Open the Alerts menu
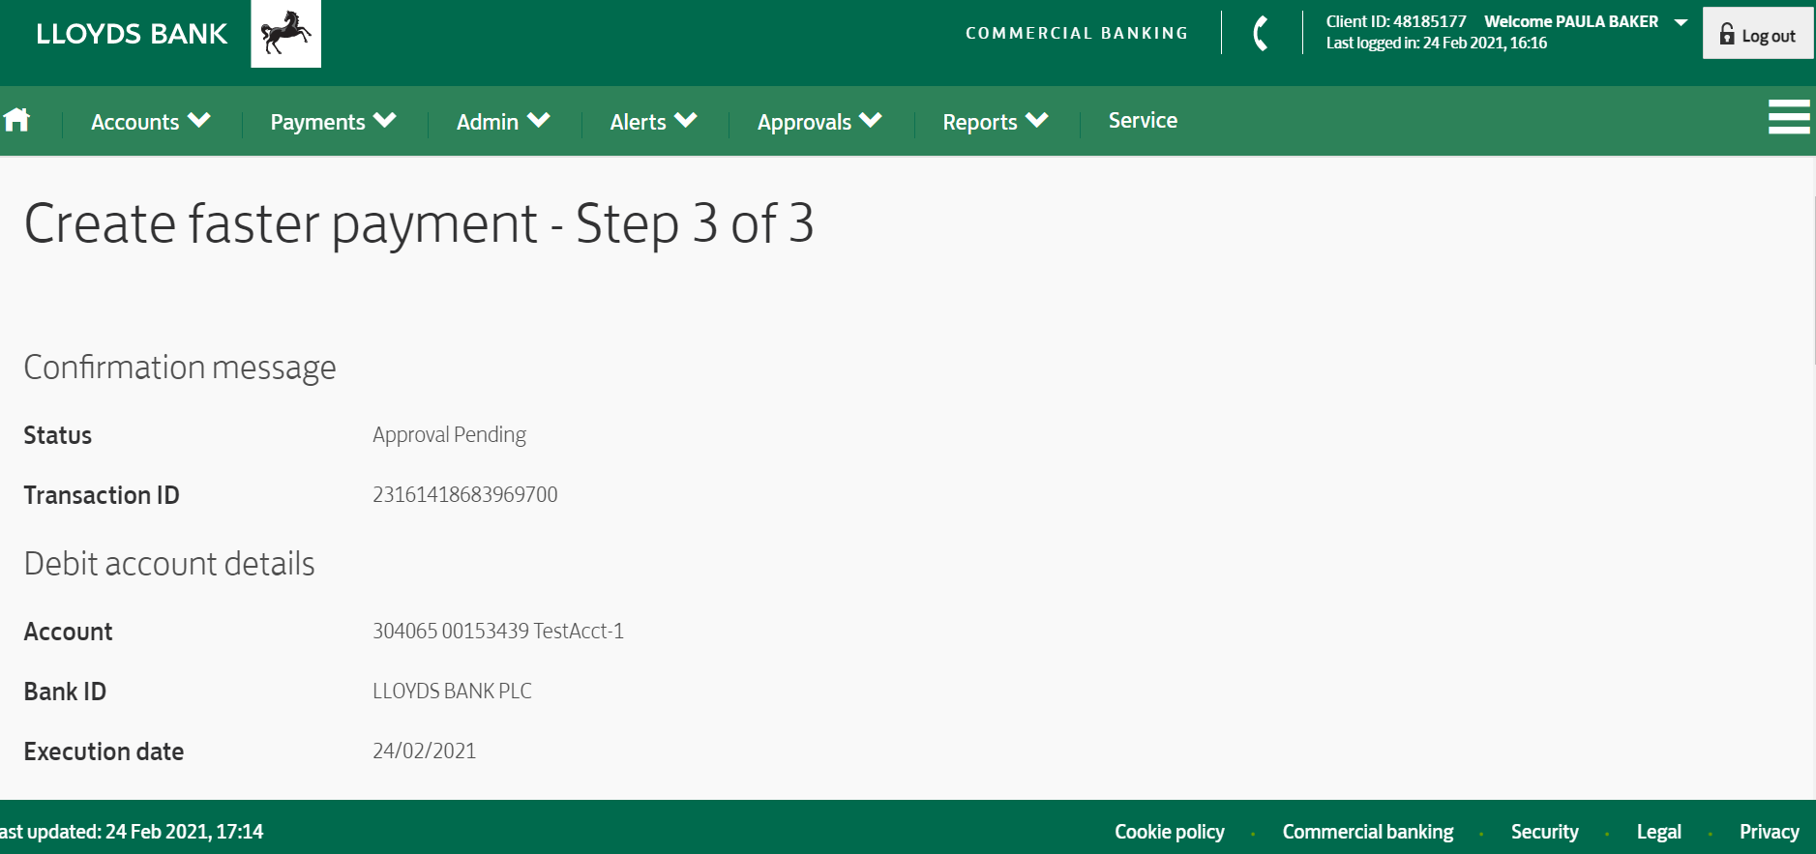 point(653,122)
